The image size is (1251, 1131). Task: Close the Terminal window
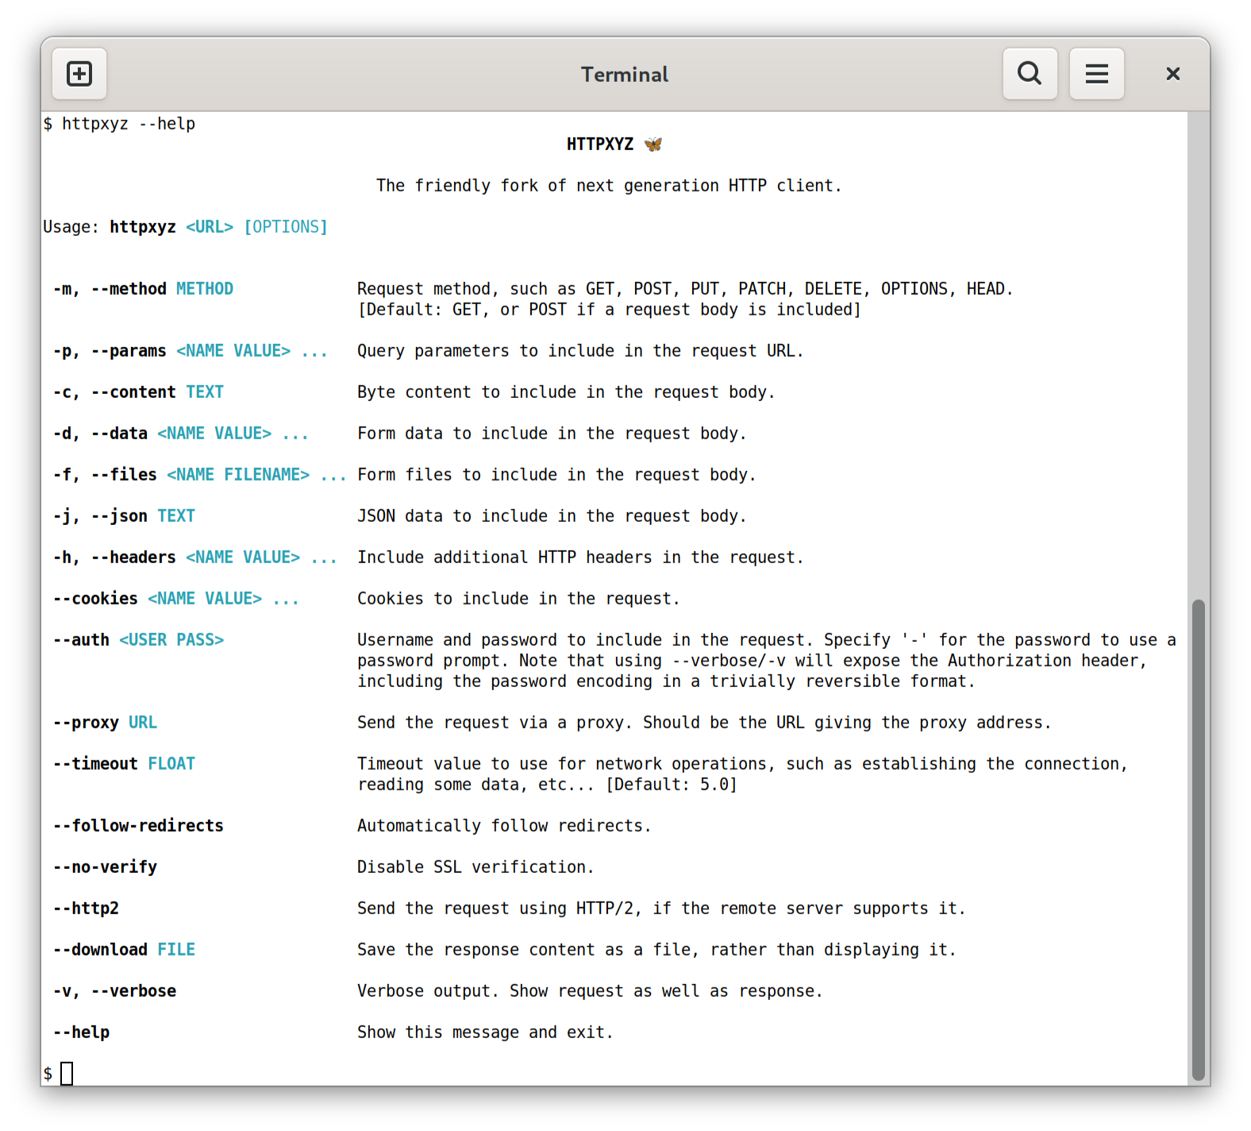pos(1172,74)
